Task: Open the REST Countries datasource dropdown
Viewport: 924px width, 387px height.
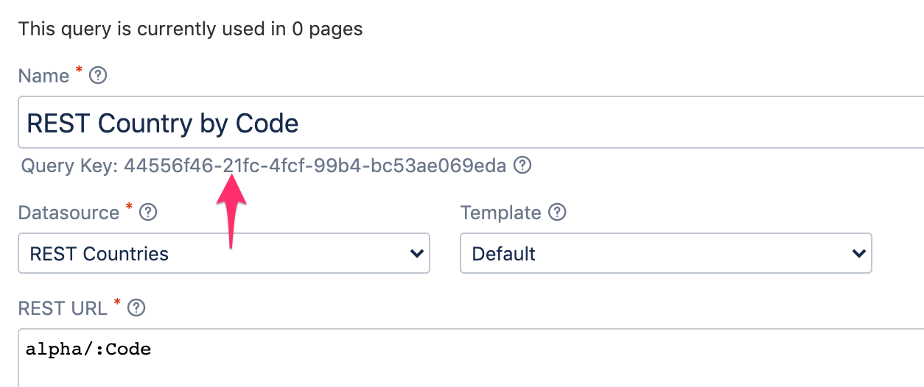Action: click(223, 254)
